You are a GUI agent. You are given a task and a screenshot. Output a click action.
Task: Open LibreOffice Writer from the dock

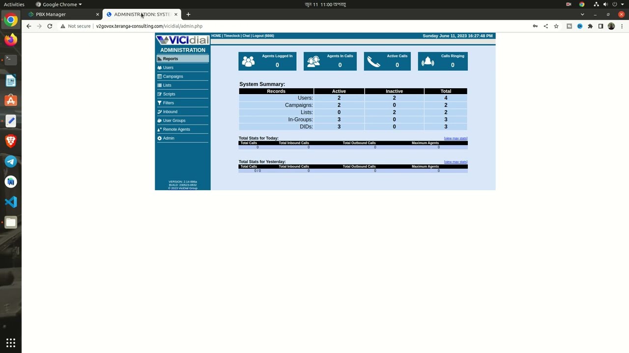(11, 80)
